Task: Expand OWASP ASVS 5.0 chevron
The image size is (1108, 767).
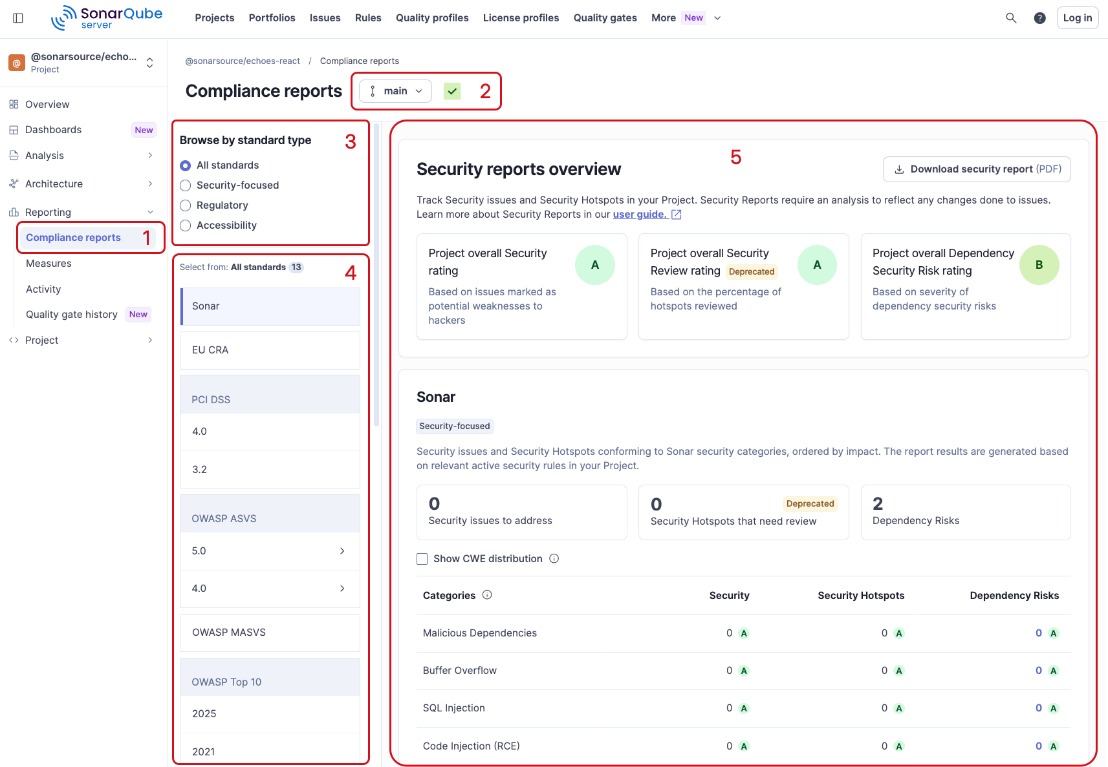Action: tap(342, 551)
